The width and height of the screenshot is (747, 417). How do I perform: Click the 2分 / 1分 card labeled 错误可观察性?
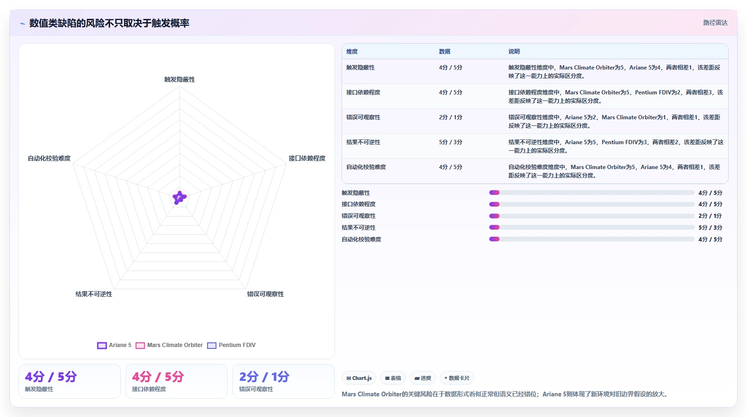284,381
